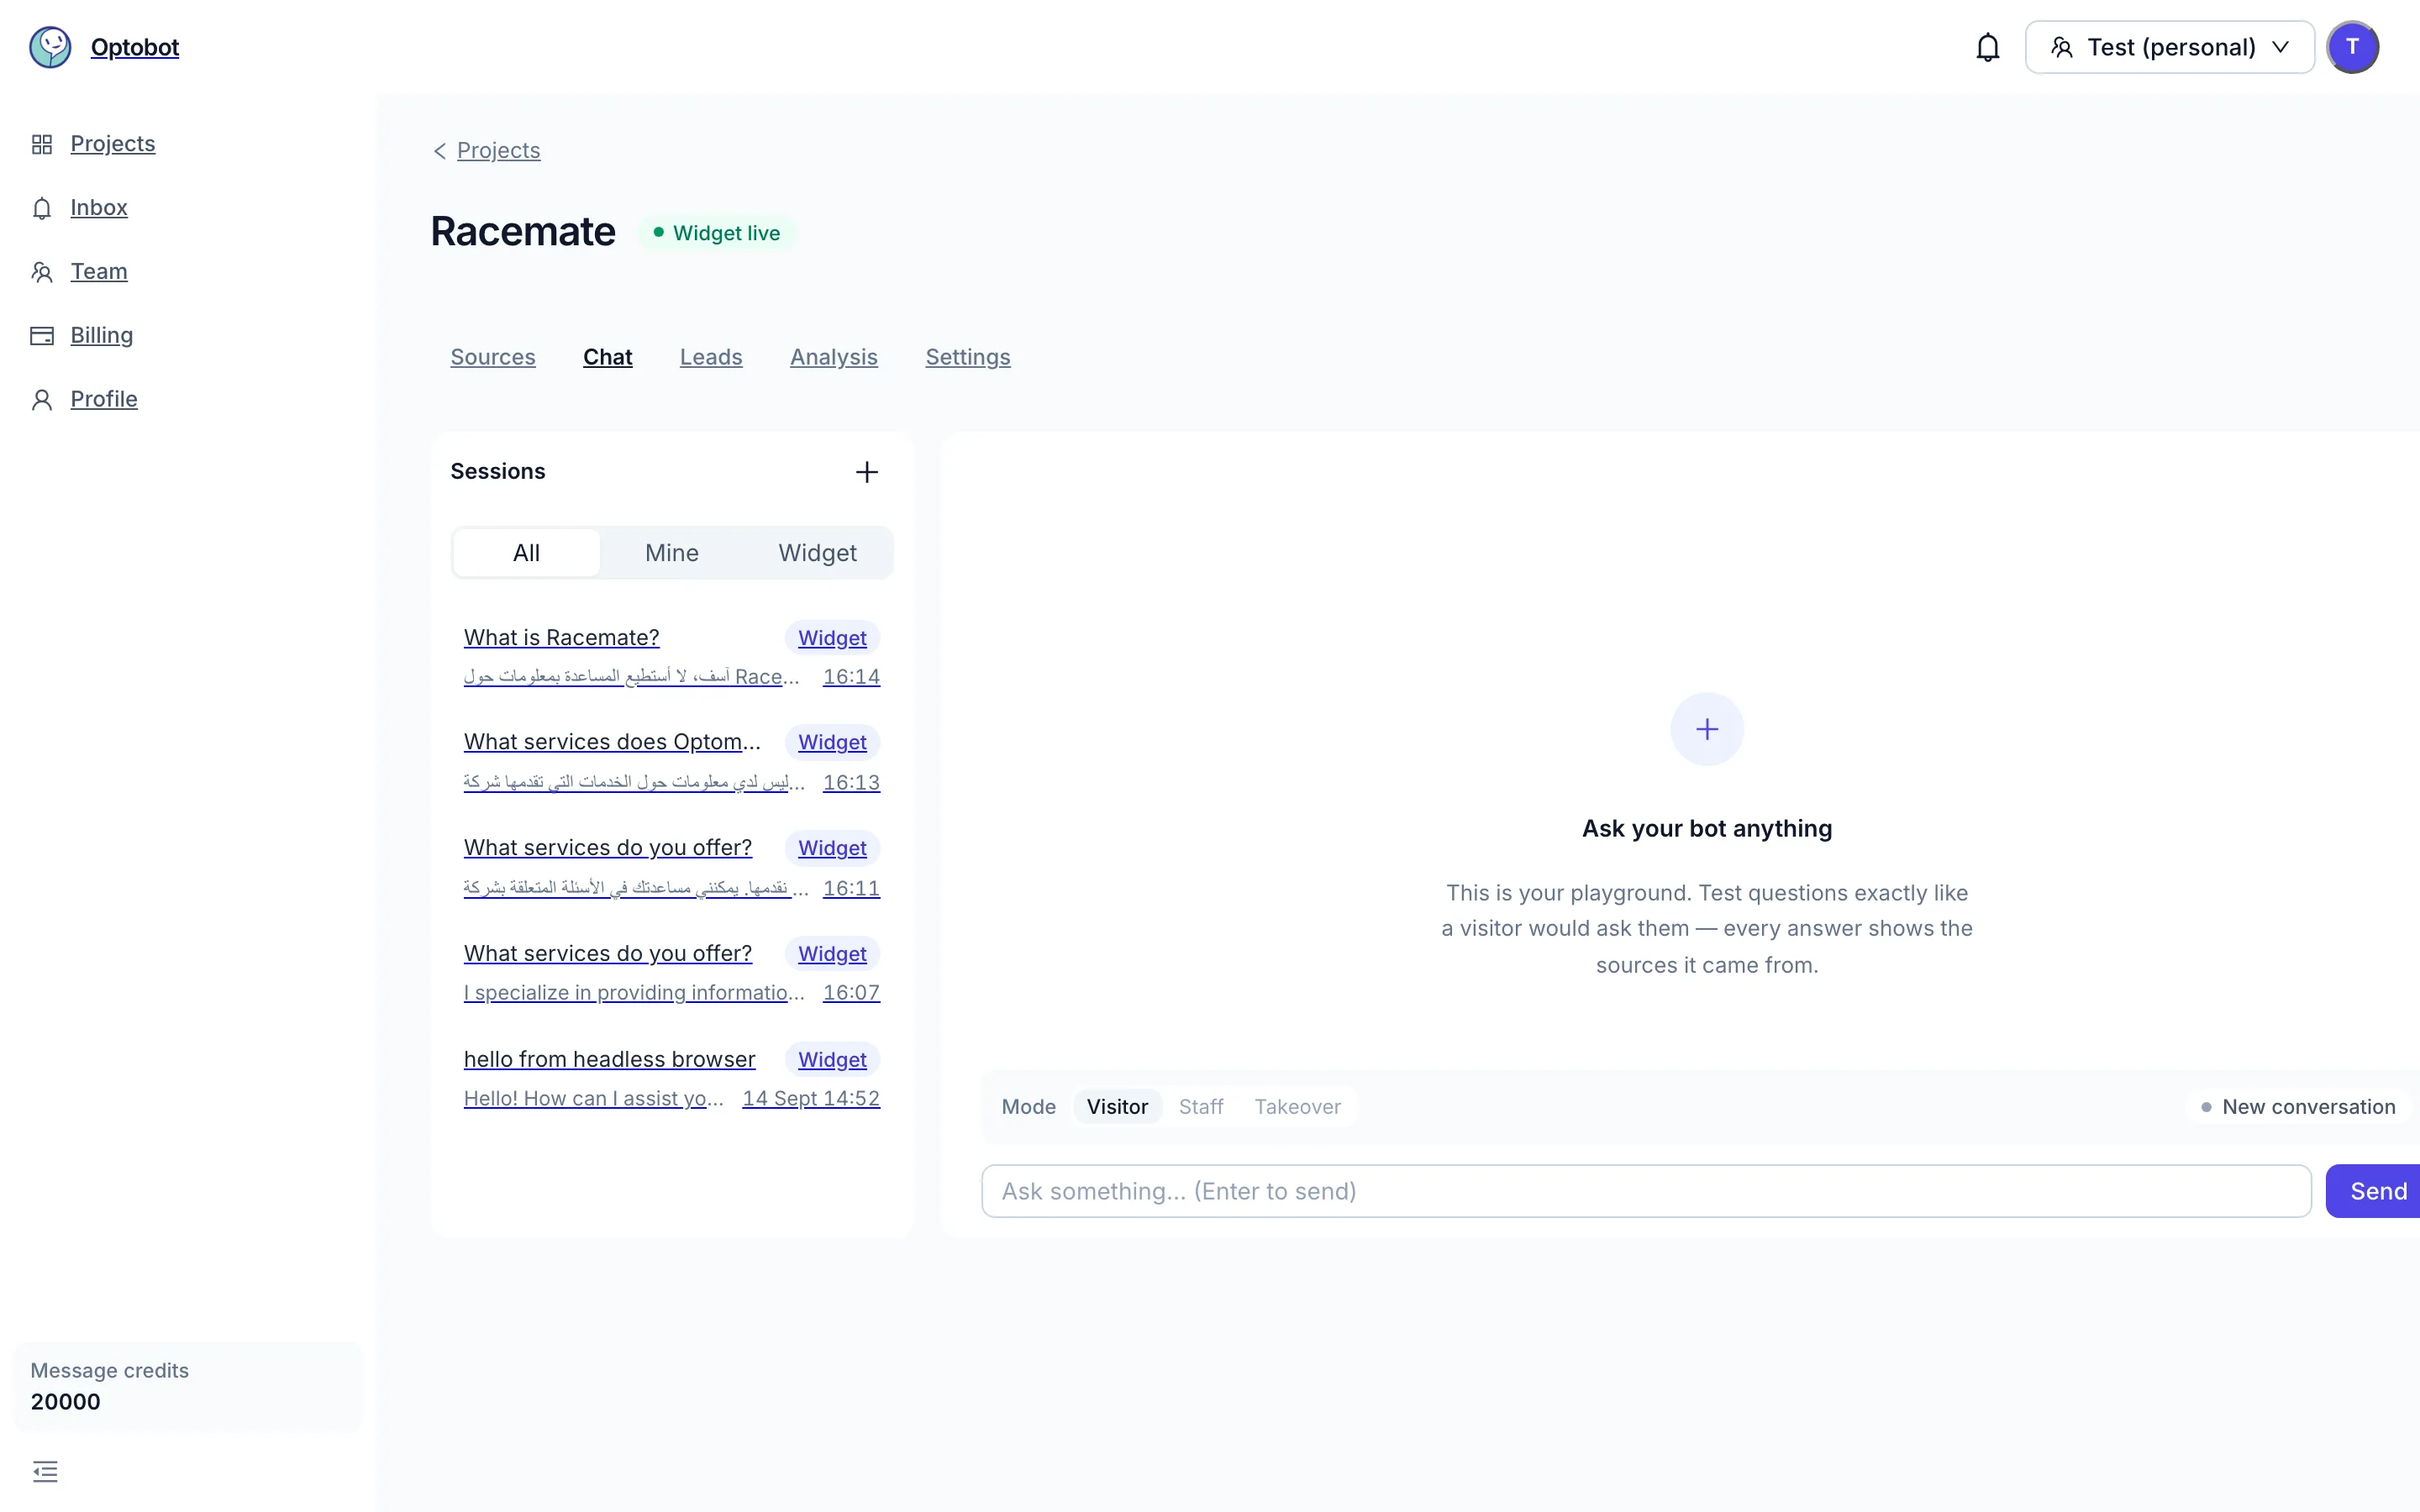
Task: Click the 16:11 session timestamp
Action: [x=851, y=888]
